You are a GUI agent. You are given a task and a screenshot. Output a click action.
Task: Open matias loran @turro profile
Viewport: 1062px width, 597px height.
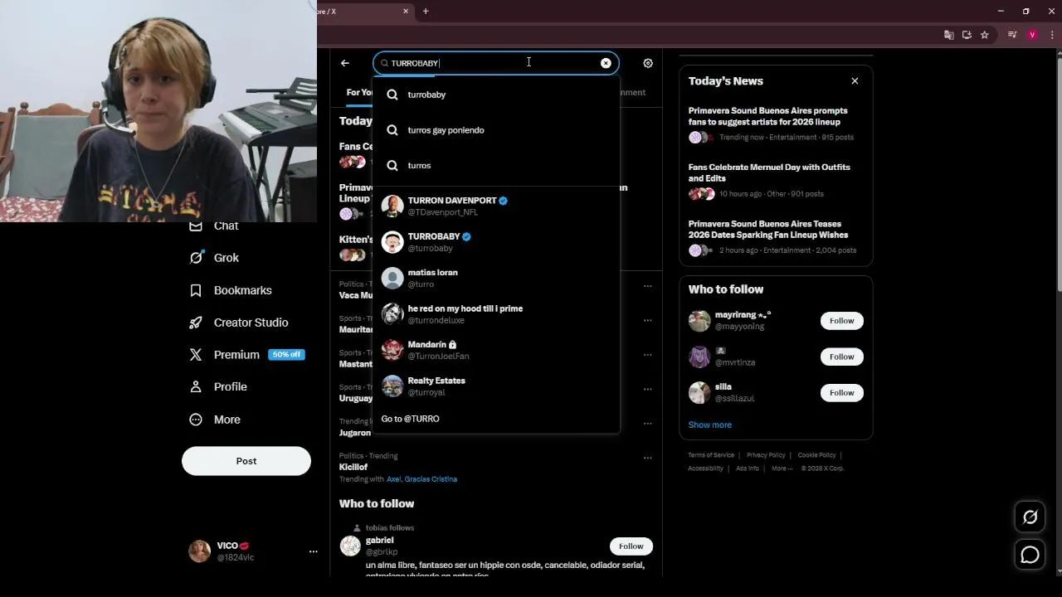click(x=496, y=278)
